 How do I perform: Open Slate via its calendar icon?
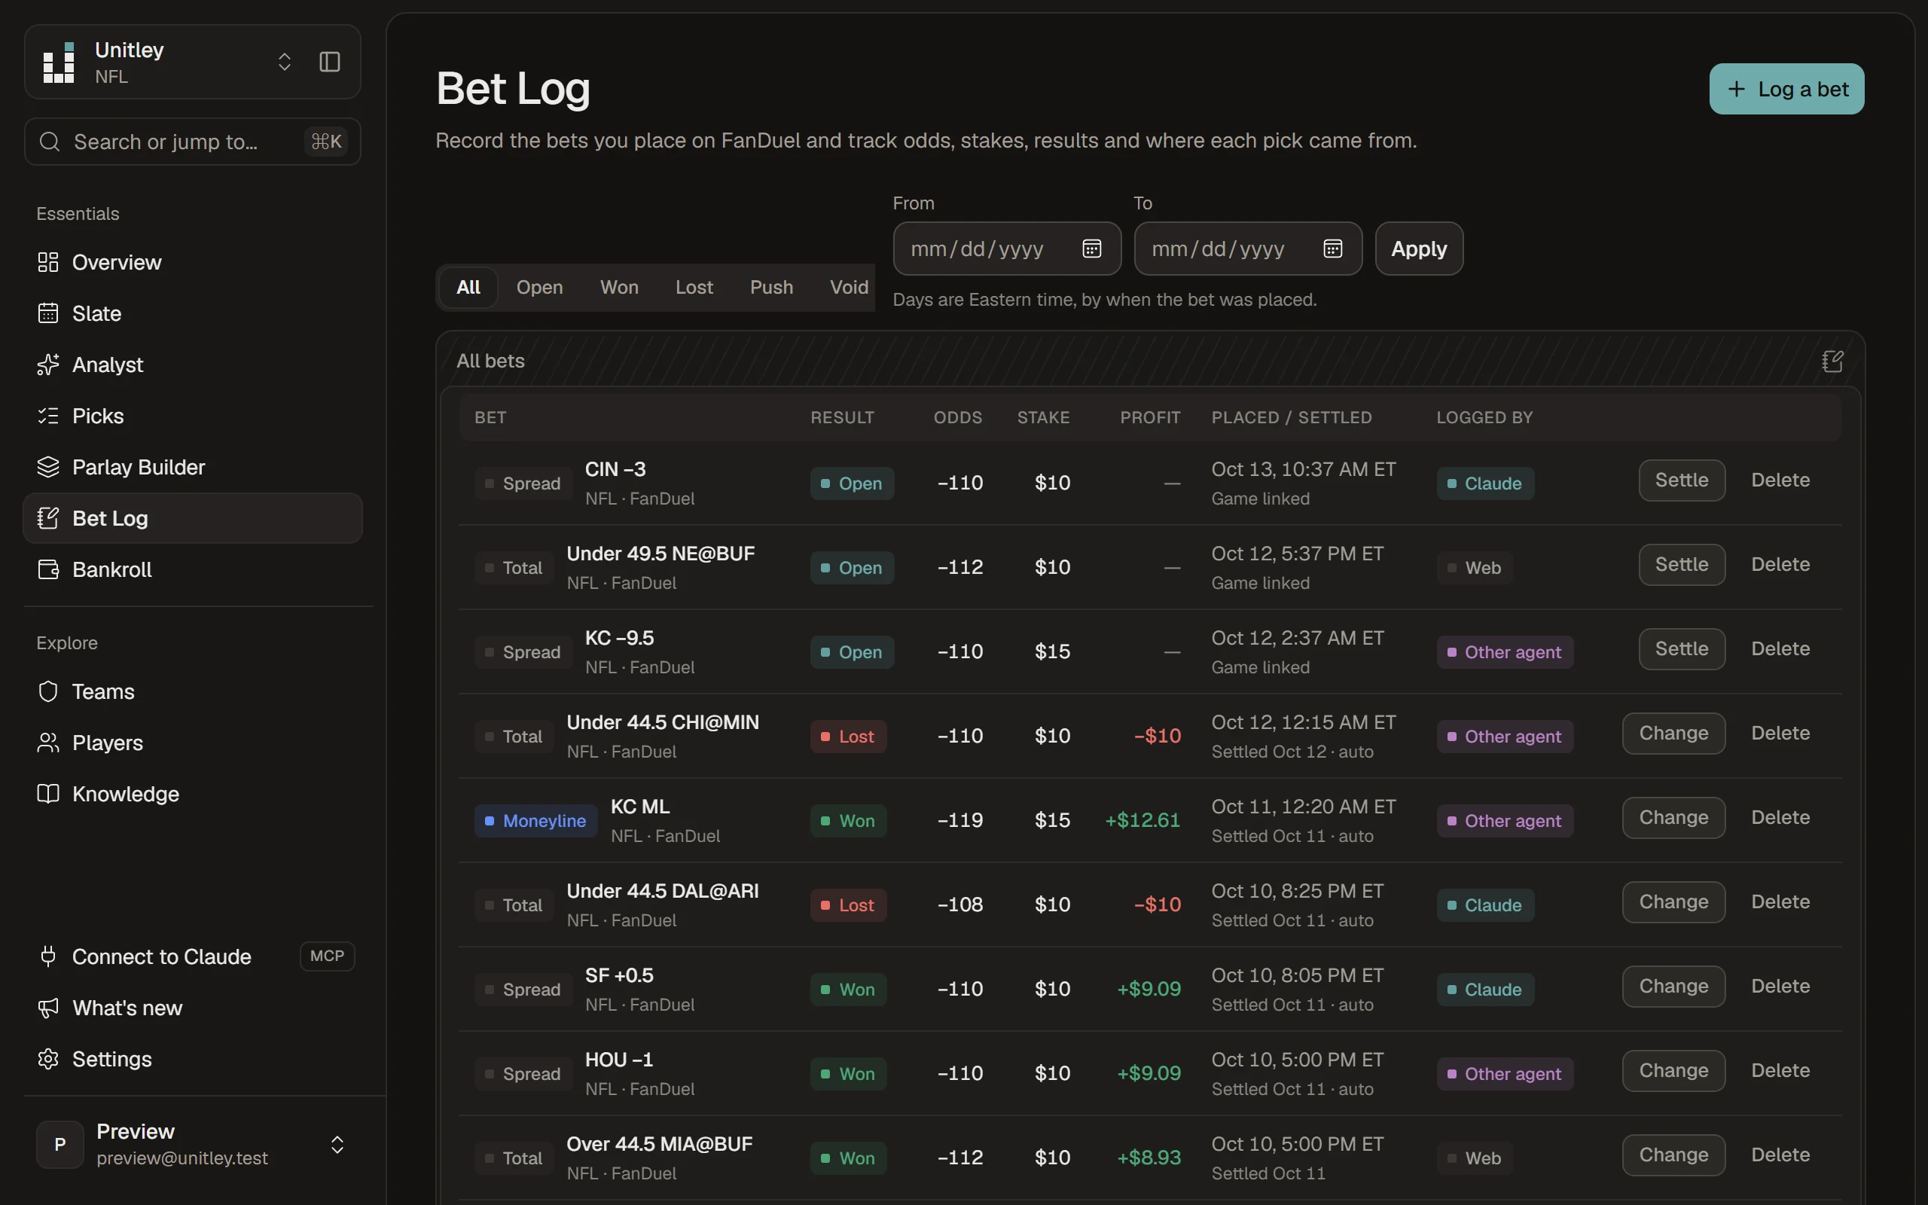point(47,313)
